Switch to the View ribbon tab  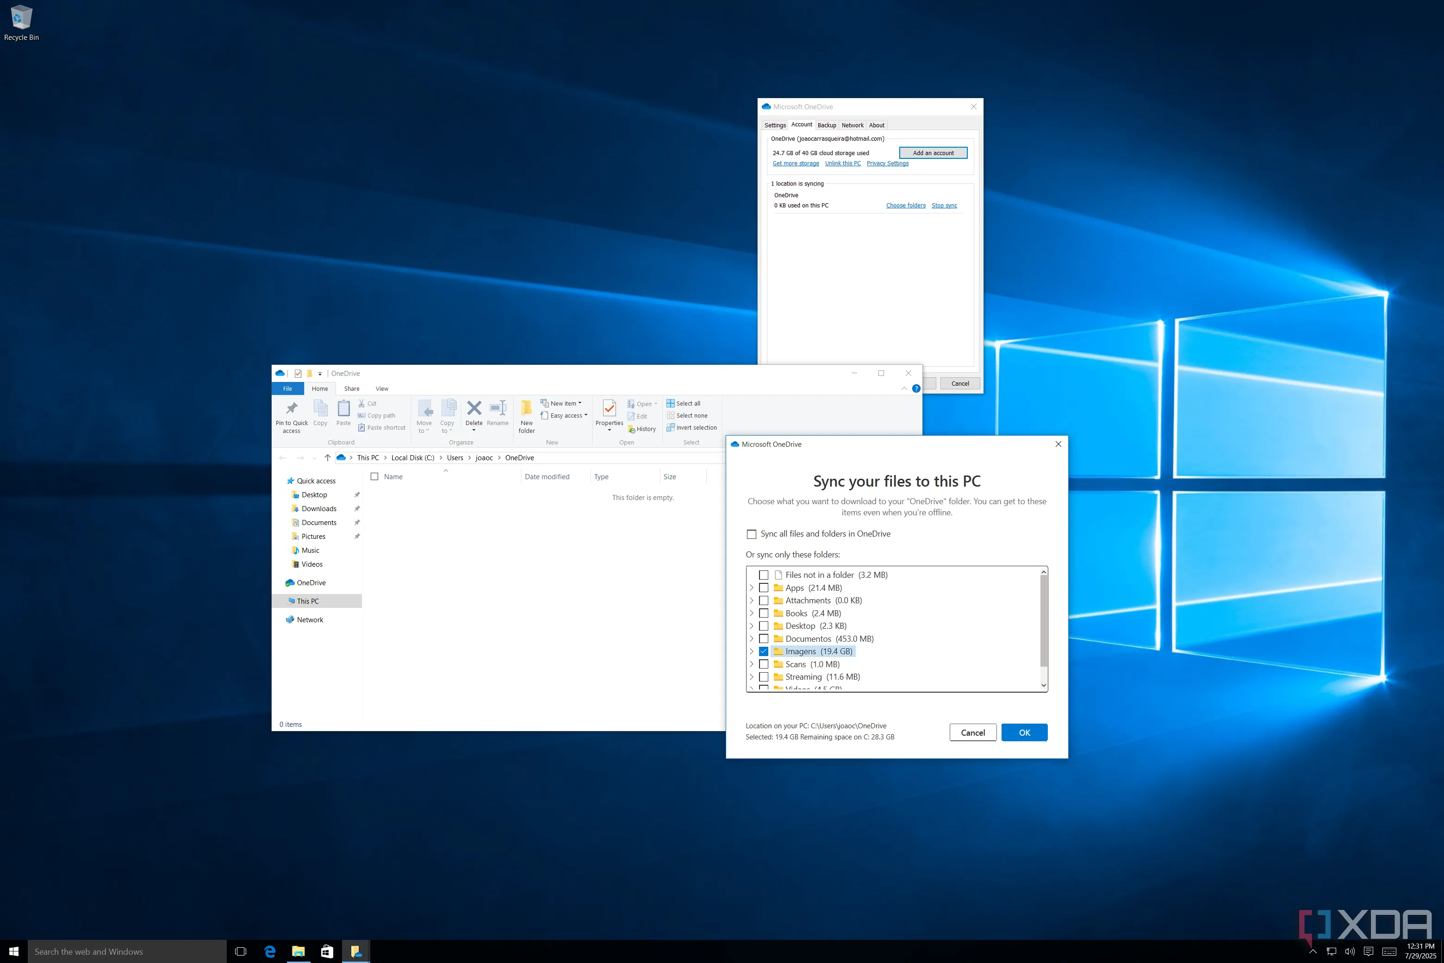point(382,389)
